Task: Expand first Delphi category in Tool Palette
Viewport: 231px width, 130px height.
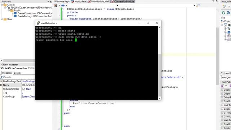Action: pyautogui.click(x=222, y=90)
